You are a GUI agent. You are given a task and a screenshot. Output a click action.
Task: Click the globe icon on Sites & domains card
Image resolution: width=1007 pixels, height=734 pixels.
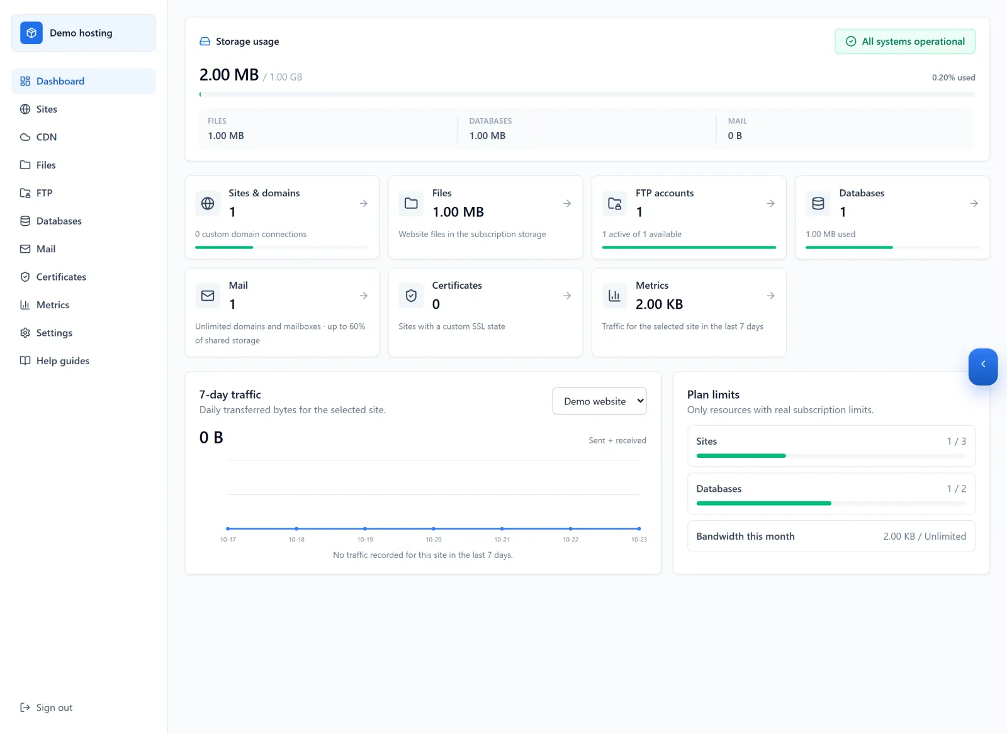pyautogui.click(x=208, y=203)
